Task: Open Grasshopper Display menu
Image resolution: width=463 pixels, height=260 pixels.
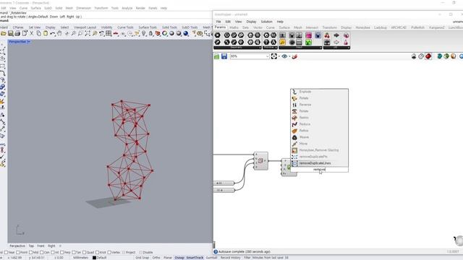Action: click(251, 22)
